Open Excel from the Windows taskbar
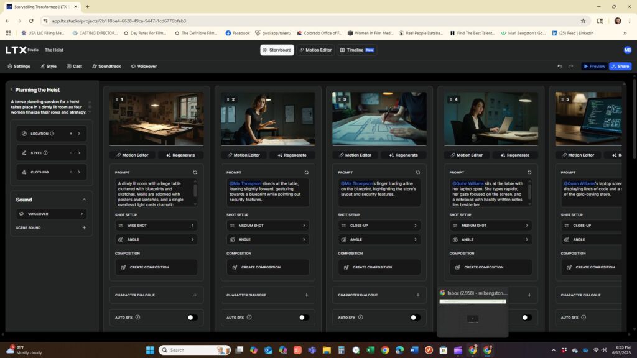The image size is (637, 358). click(370, 350)
